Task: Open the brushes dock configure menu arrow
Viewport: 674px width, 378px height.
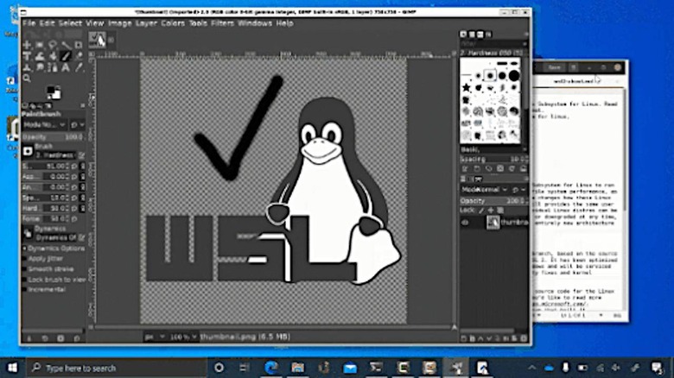Action: [x=525, y=34]
